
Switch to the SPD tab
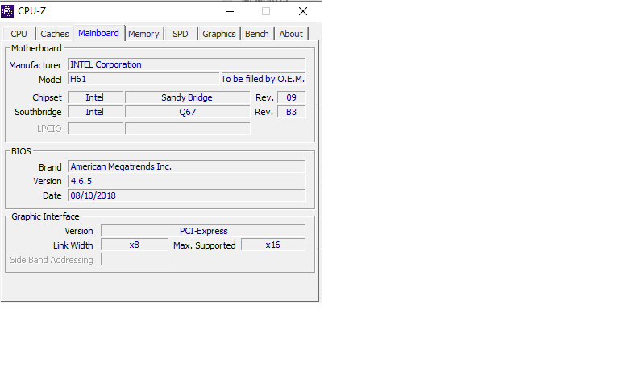click(x=181, y=34)
